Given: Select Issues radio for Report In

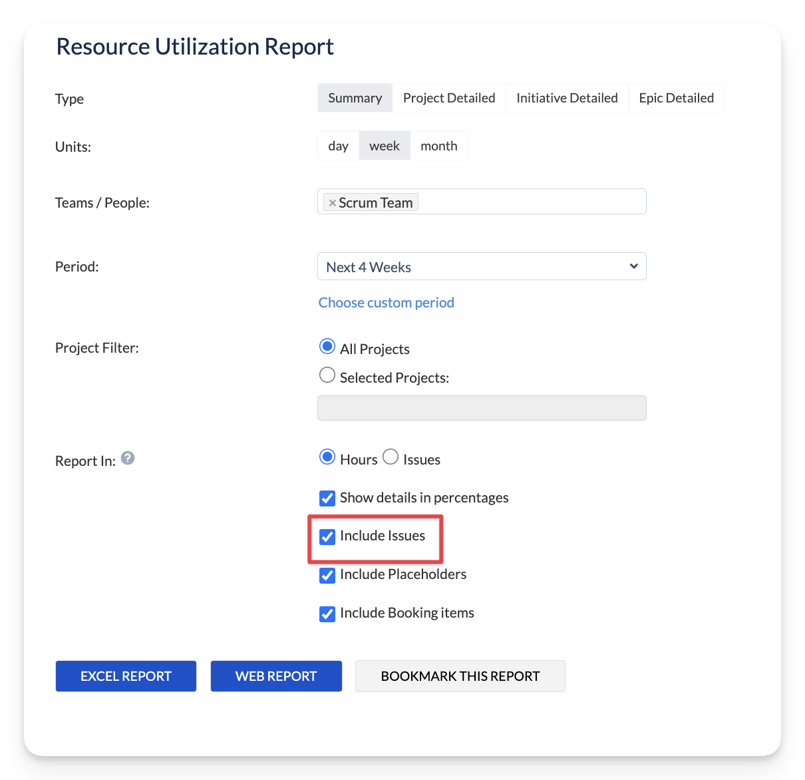Looking at the screenshot, I should [391, 457].
